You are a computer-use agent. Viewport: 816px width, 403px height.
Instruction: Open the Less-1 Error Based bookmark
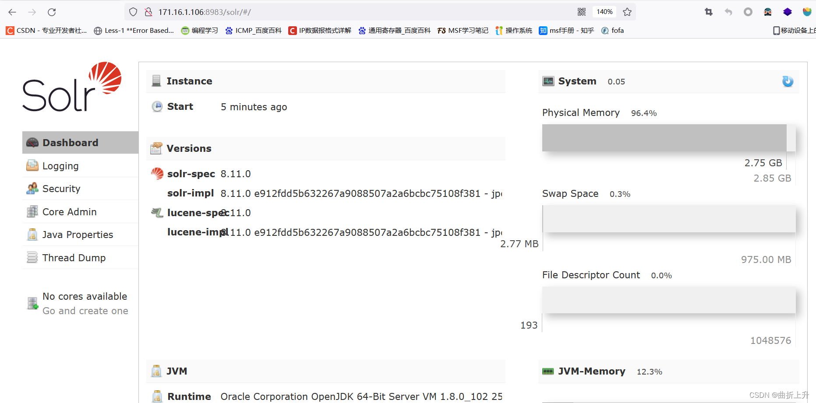pos(134,30)
